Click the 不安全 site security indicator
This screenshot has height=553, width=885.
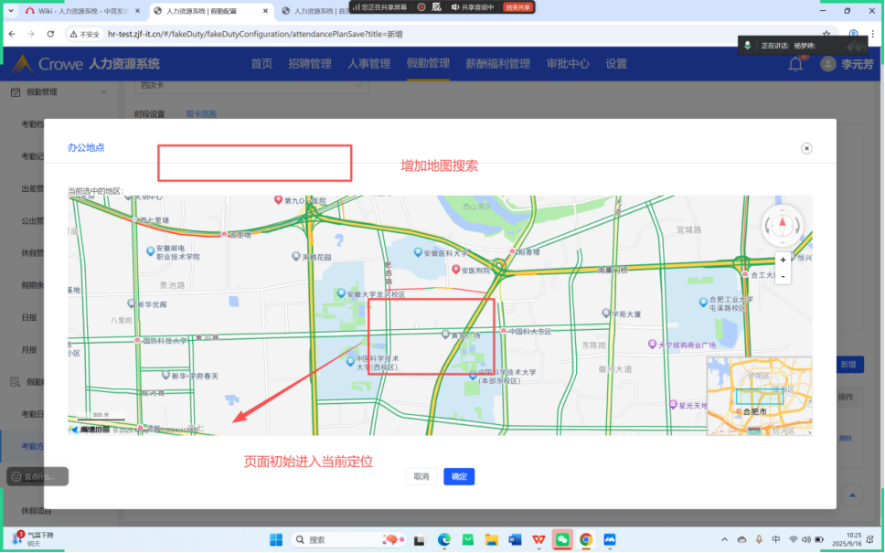[x=85, y=34]
